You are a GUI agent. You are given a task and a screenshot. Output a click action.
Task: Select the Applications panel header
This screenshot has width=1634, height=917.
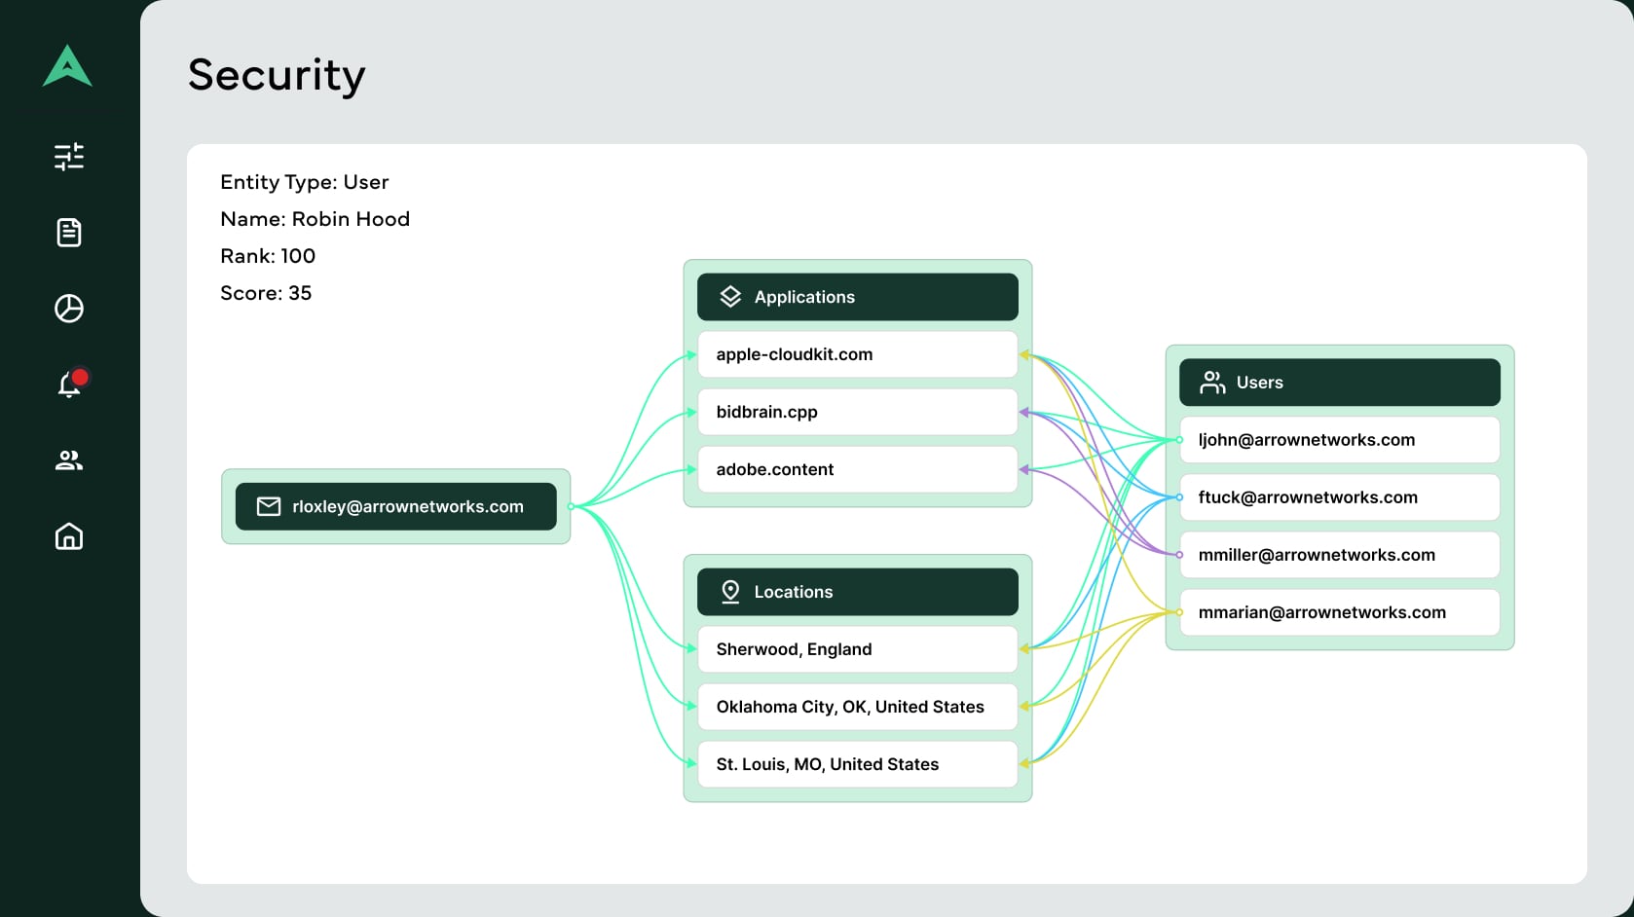(857, 296)
